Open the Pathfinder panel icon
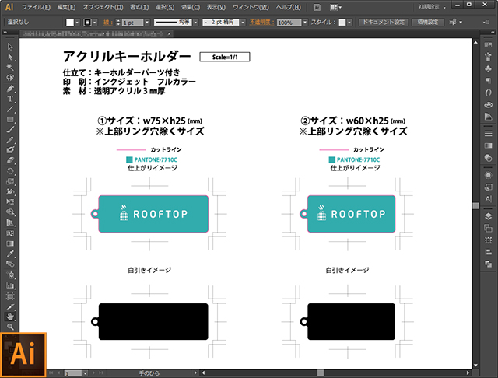The image size is (498, 378). point(489,264)
